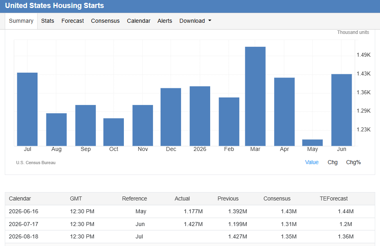380x246 pixels.
Task: Open the 2026-08-18 calendar entry
Action: [190, 236]
